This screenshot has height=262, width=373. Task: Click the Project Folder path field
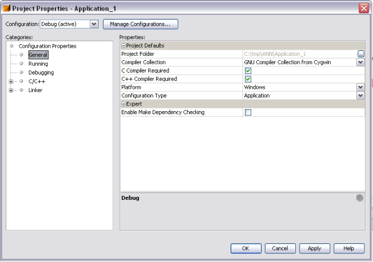(300, 54)
